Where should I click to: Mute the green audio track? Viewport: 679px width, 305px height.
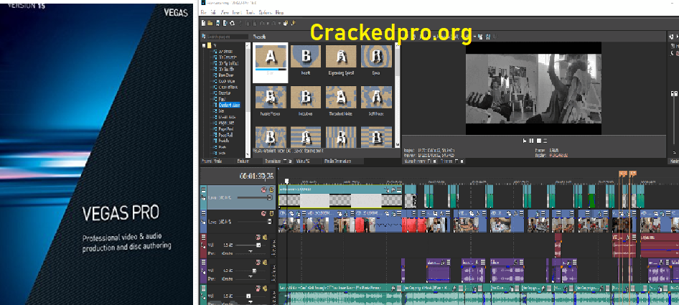258,288
